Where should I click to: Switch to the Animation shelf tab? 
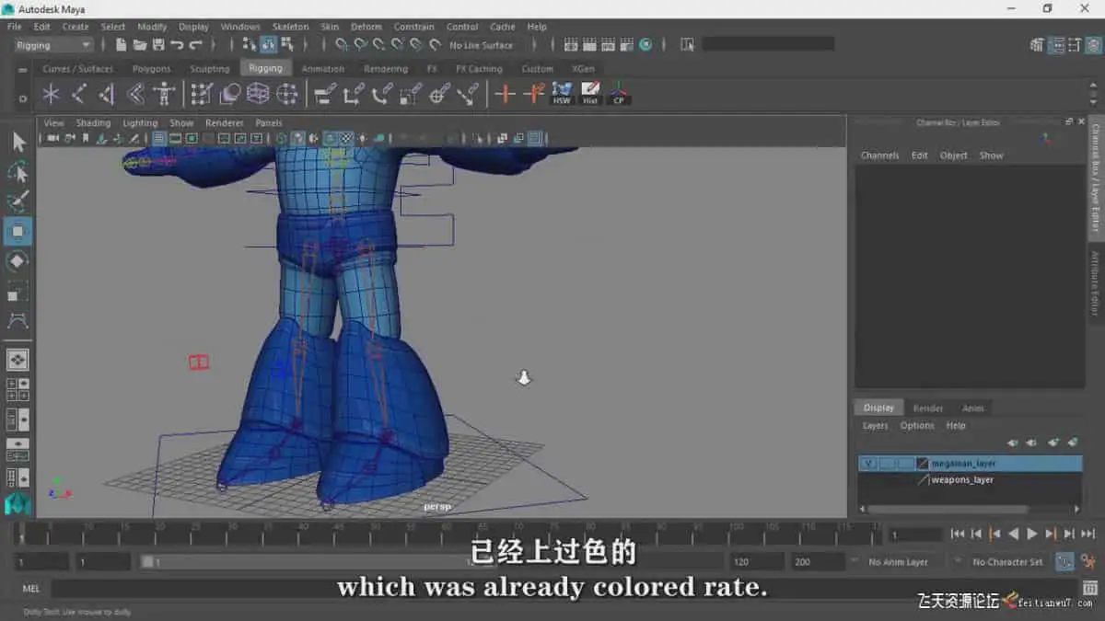tap(323, 69)
